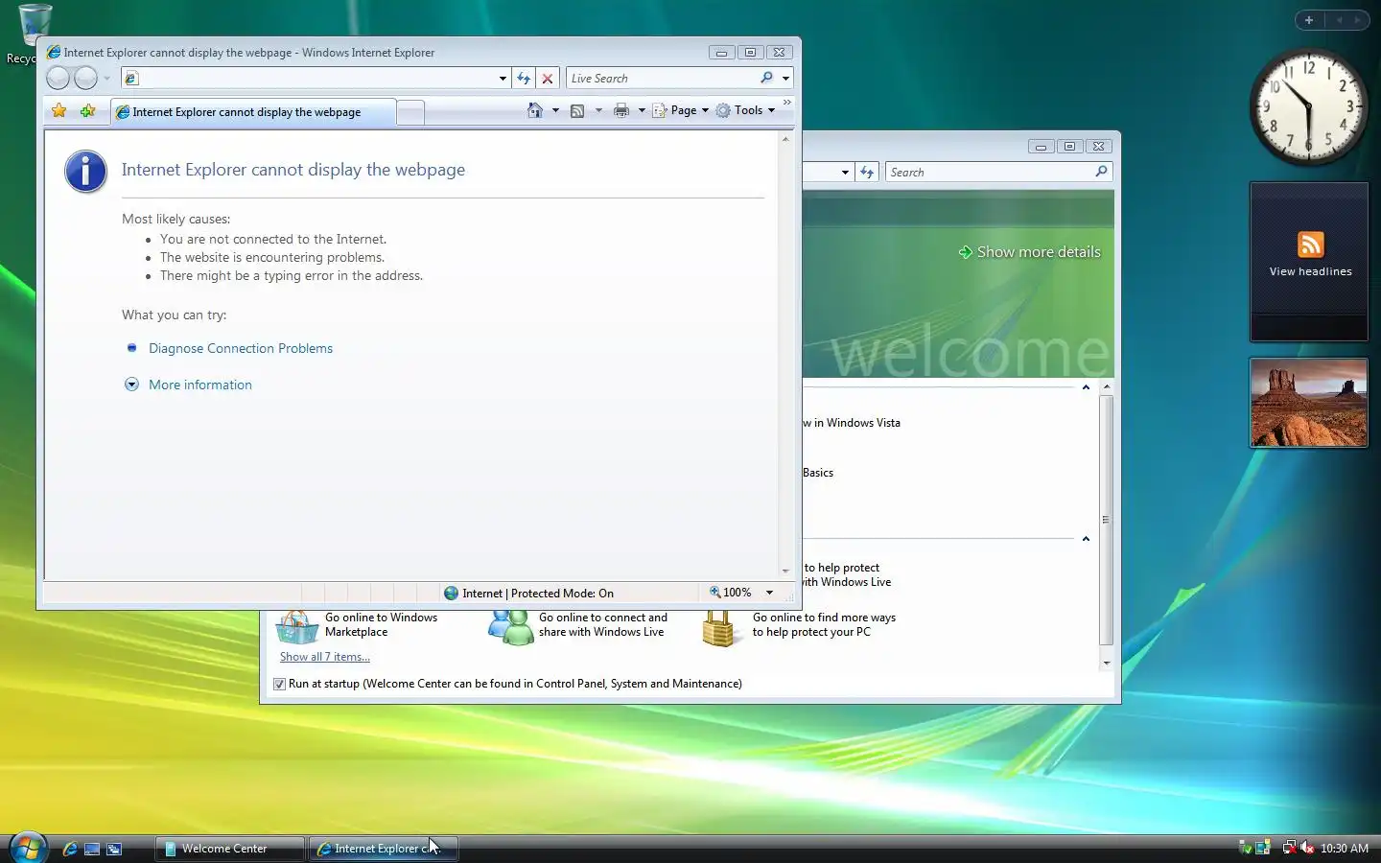The height and width of the screenshot is (863, 1381).
Task: Refresh the page in Internet Explorer
Action: 524,79
